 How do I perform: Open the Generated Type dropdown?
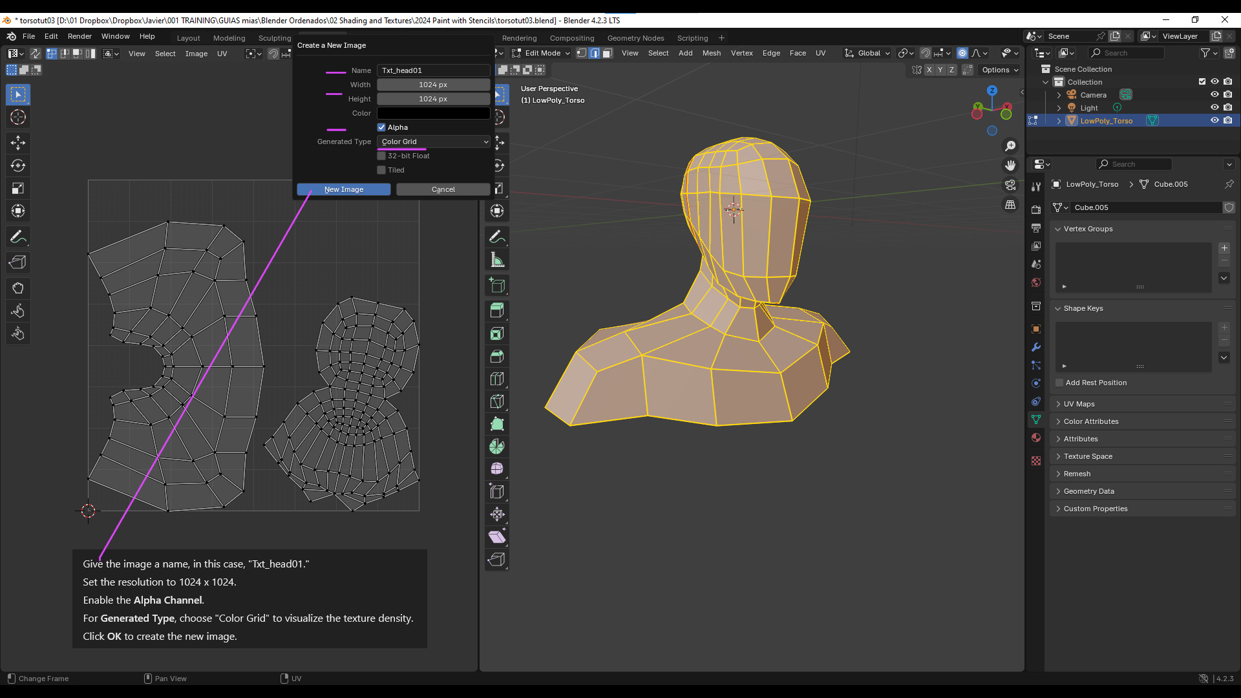tap(434, 142)
